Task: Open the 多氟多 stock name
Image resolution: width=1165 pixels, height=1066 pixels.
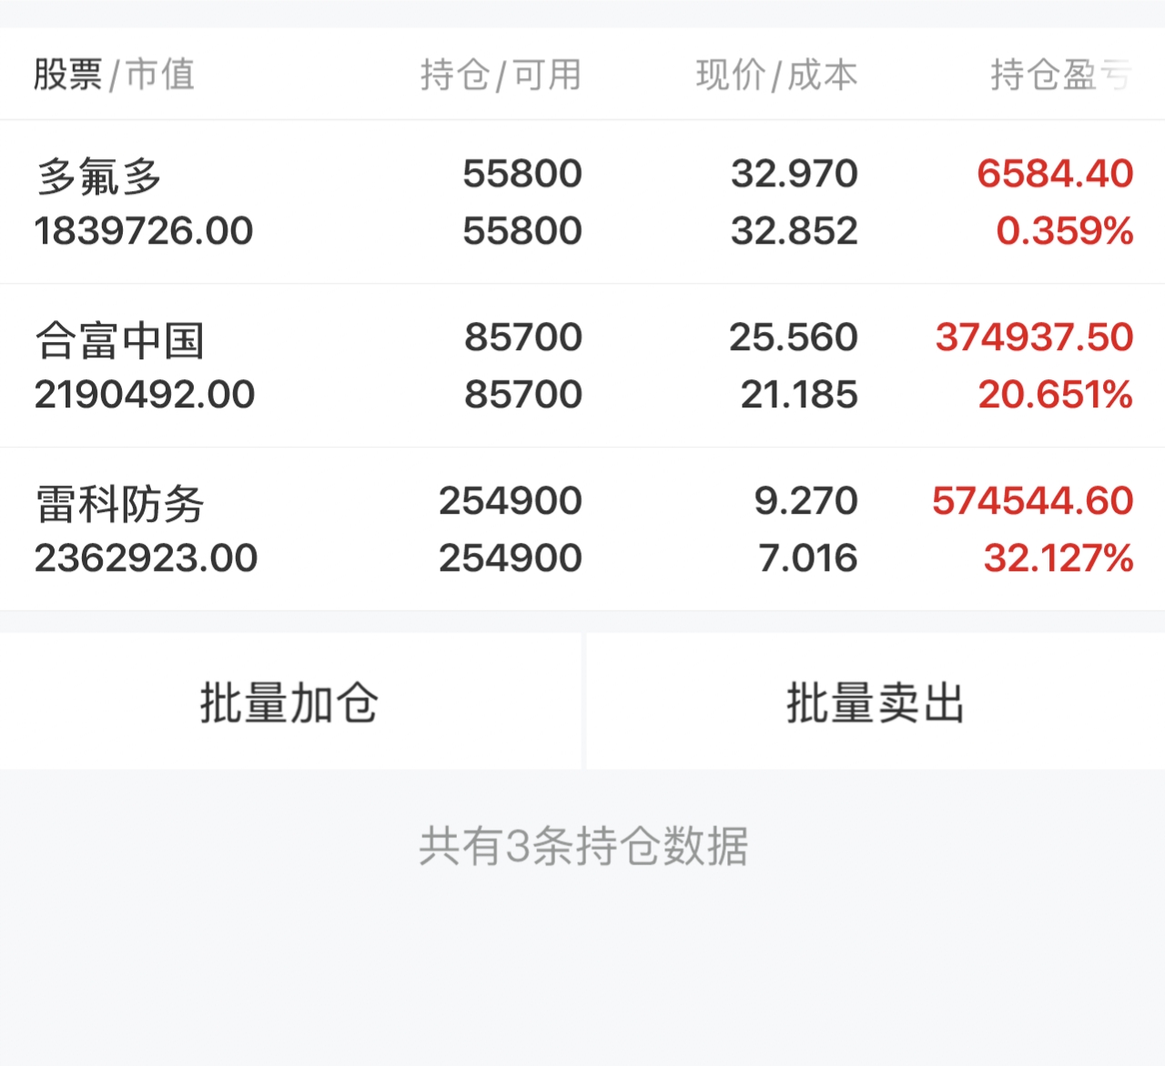Action: point(99,176)
